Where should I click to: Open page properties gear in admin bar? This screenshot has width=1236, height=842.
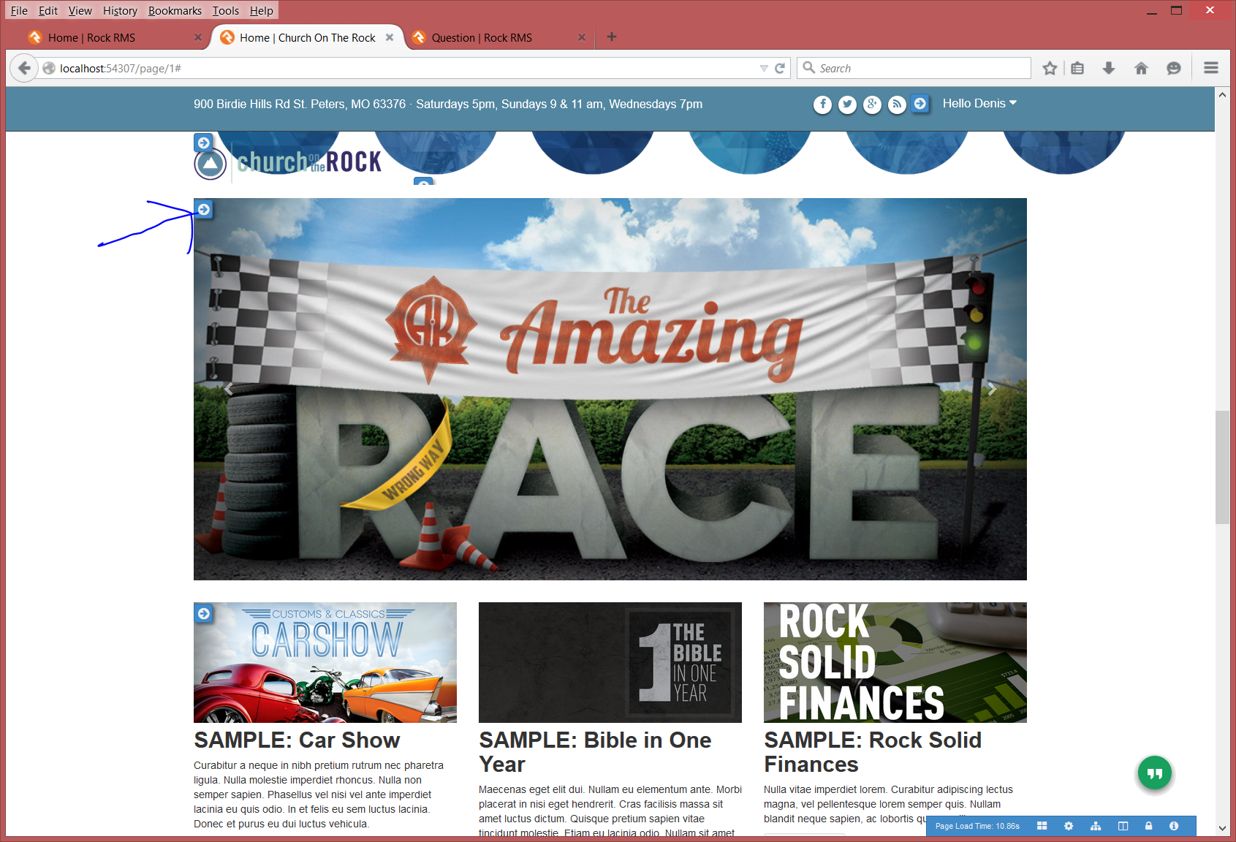pyautogui.click(x=1069, y=826)
